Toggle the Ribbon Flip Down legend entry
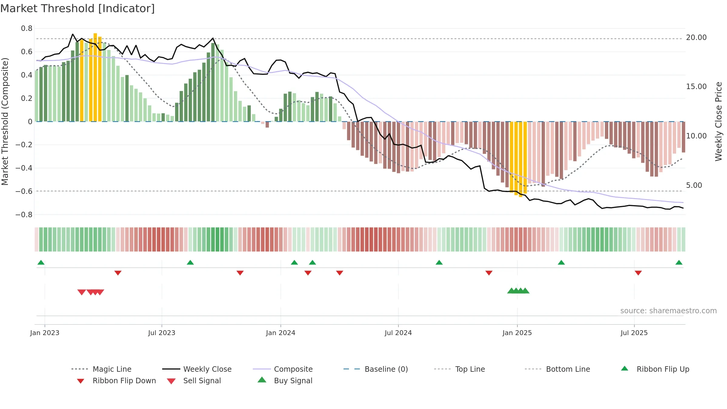Viewport: 727px width, 409px height. coord(116,381)
